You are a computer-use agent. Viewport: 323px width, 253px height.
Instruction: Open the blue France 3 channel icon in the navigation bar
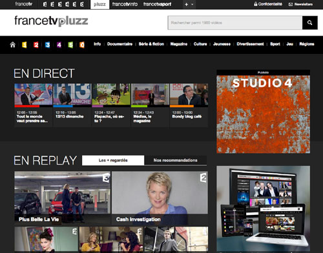(x=48, y=45)
